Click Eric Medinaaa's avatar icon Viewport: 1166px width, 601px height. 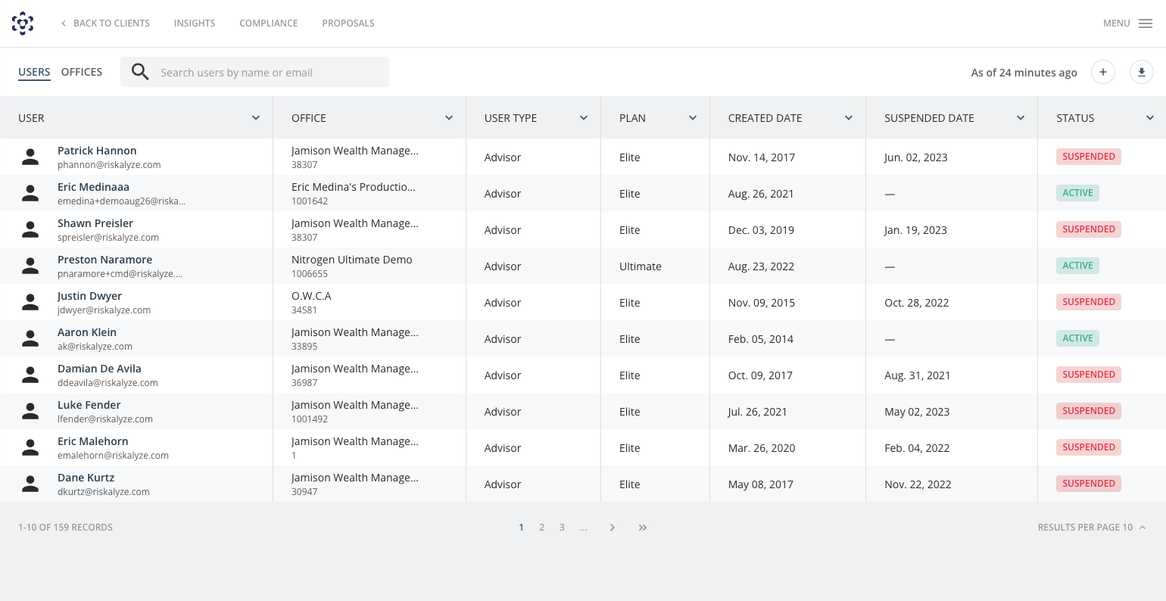click(x=30, y=193)
